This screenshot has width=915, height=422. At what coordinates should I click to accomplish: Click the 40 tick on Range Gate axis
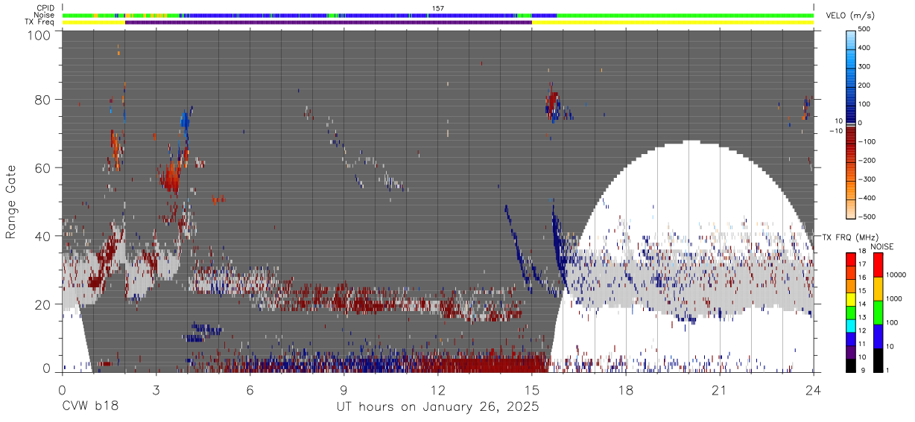pyautogui.click(x=43, y=236)
